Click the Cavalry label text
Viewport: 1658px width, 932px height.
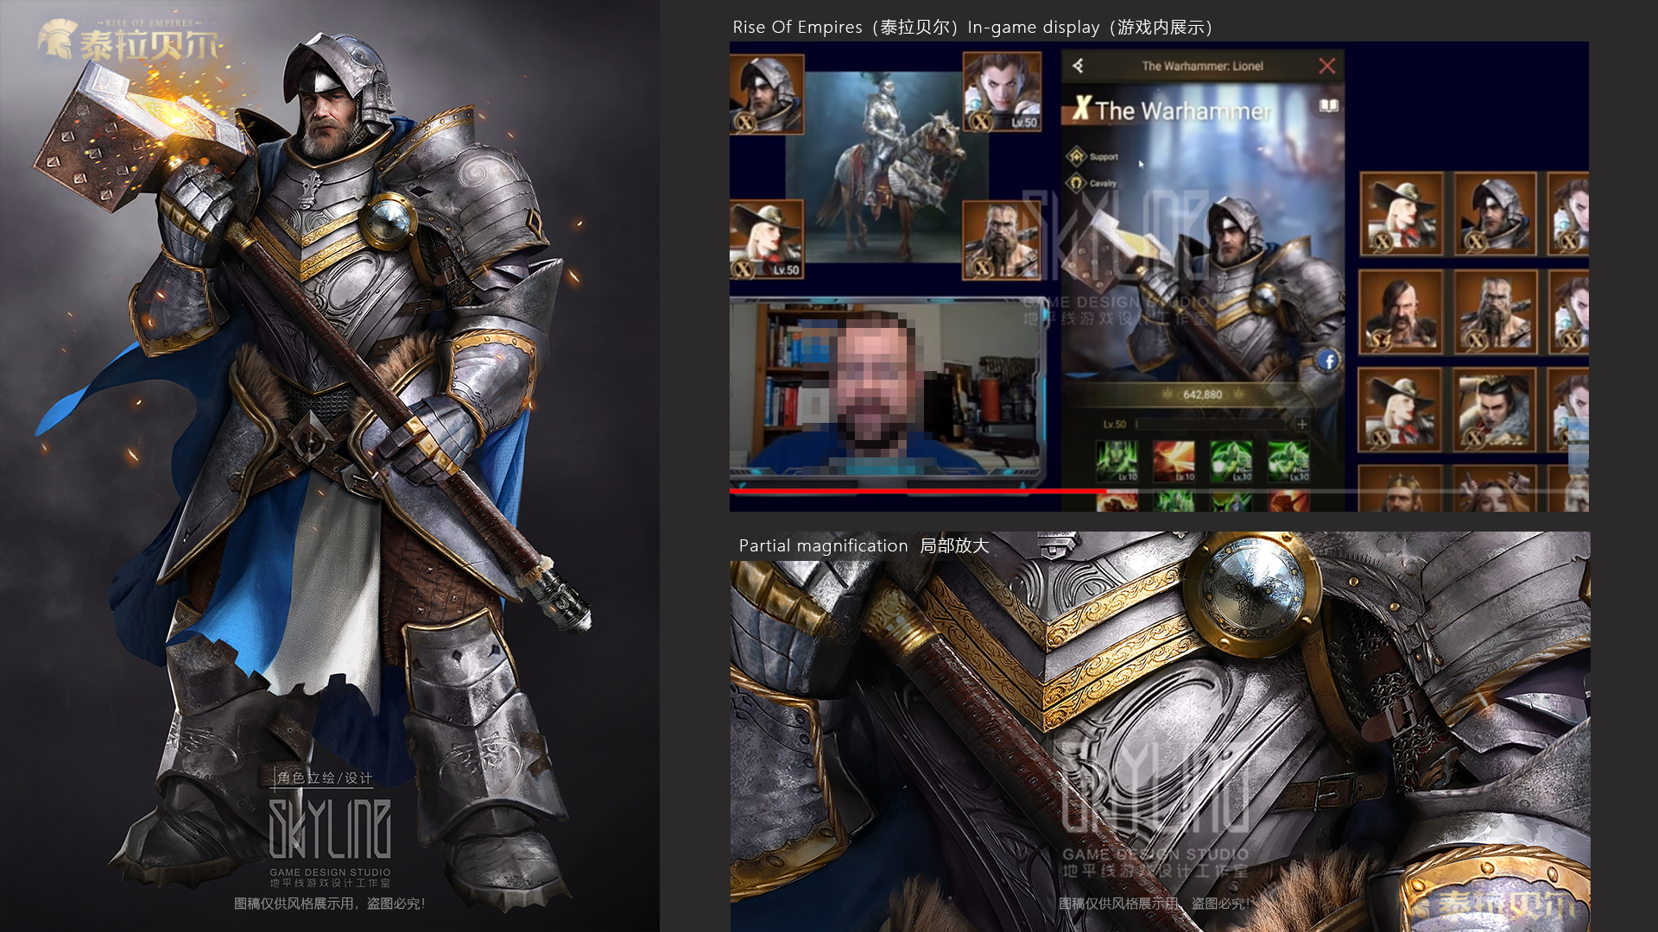1103,184
